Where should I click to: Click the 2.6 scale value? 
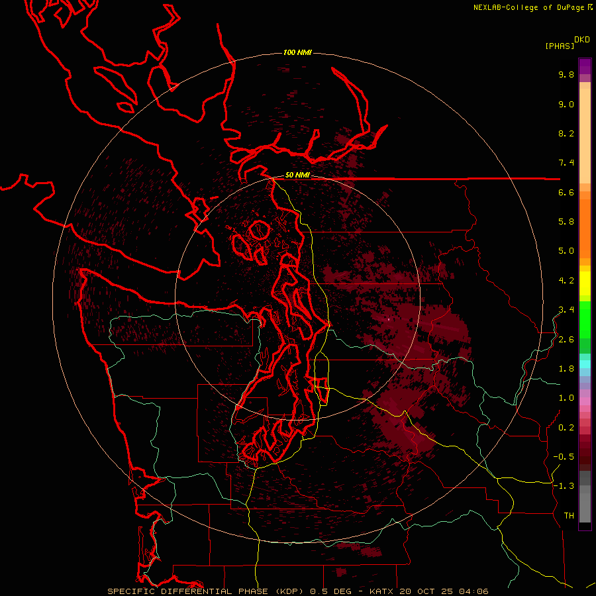tap(566, 340)
